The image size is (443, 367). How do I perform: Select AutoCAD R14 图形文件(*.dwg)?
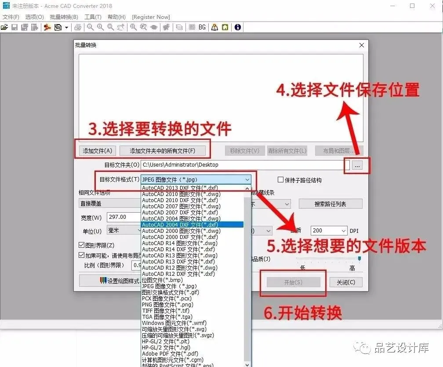(192, 243)
